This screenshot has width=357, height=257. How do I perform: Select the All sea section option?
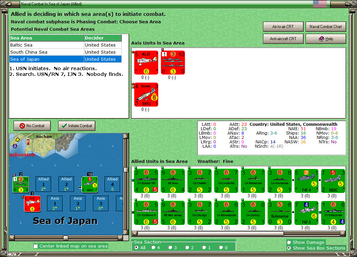[136, 248]
